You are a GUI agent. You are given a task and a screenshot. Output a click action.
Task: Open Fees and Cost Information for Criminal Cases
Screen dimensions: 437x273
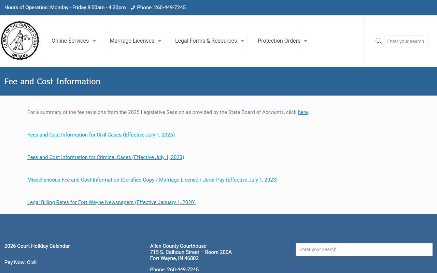105,157
